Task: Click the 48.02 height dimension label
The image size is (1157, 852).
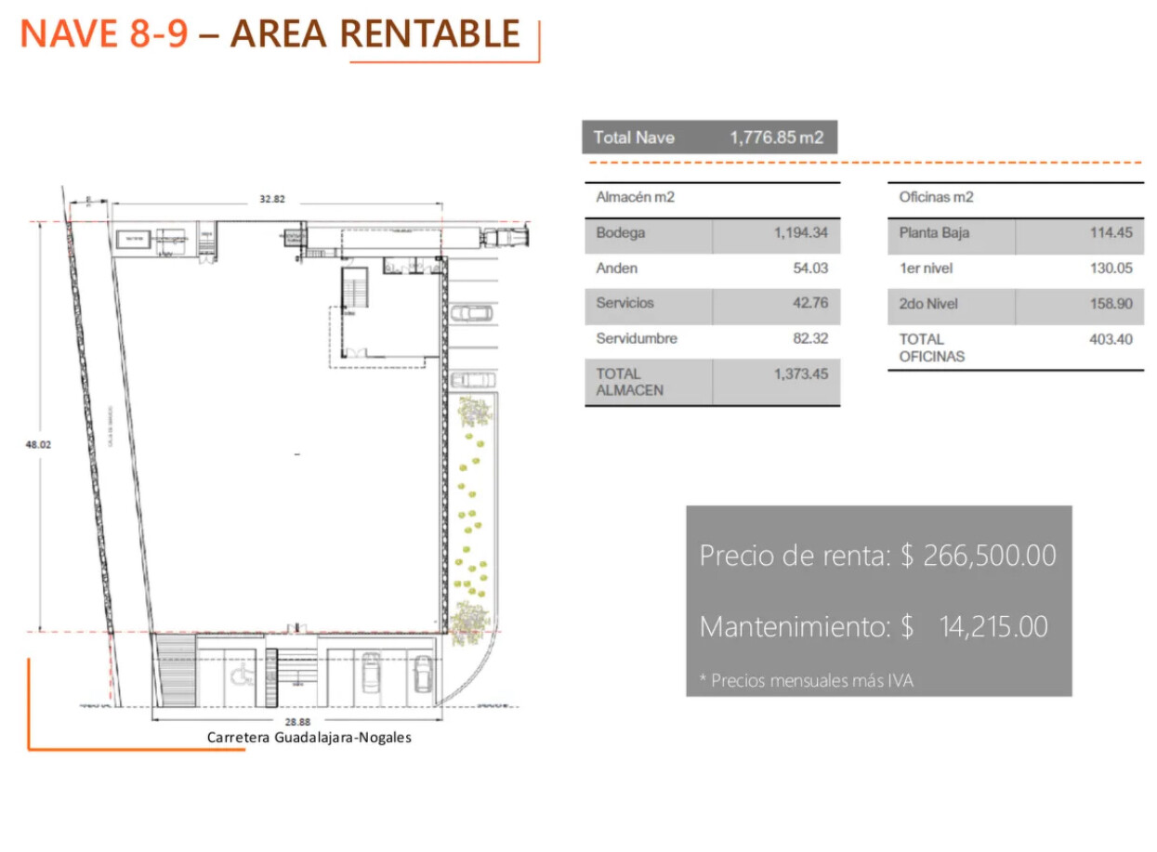Action: [x=38, y=445]
